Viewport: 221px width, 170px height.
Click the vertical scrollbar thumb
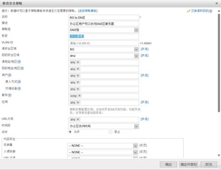(x=219, y=63)
